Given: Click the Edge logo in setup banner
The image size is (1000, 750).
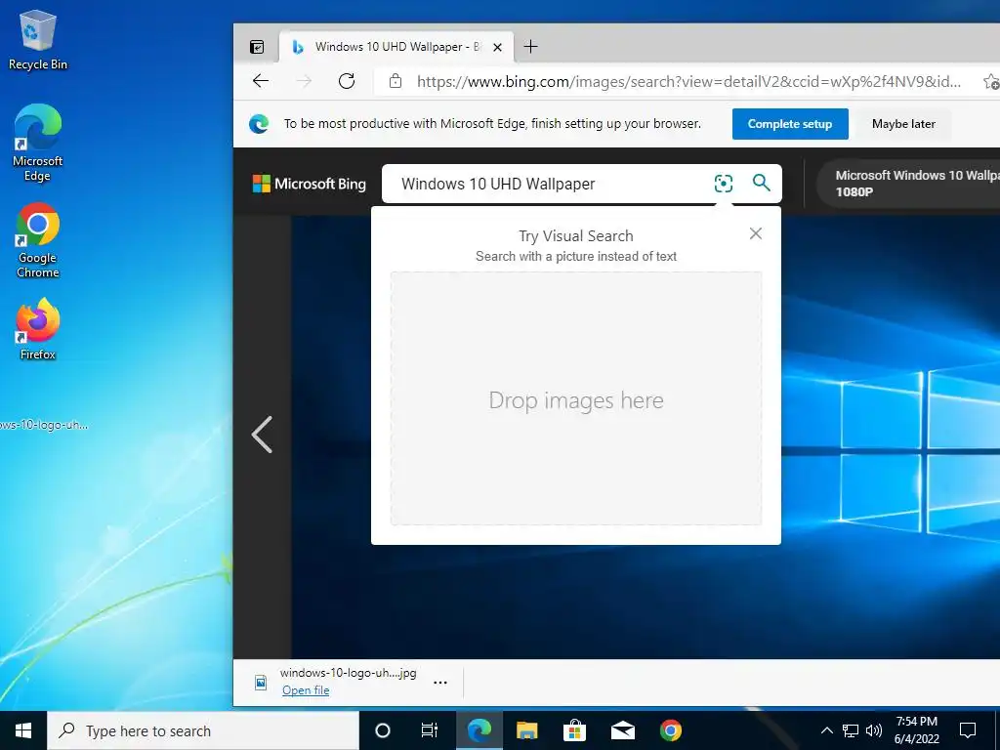Looking at the screenshot, I should click(x=258, y=124).
